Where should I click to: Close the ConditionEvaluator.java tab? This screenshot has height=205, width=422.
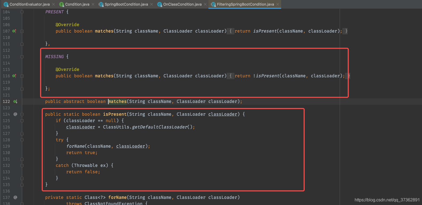(x=53, y=4)
